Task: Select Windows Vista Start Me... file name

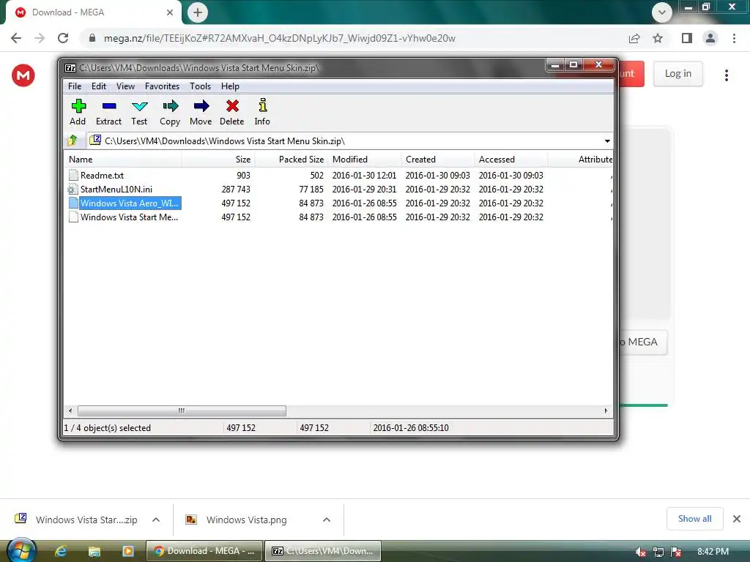Action: pyautogui.click(x=129, y=217)
